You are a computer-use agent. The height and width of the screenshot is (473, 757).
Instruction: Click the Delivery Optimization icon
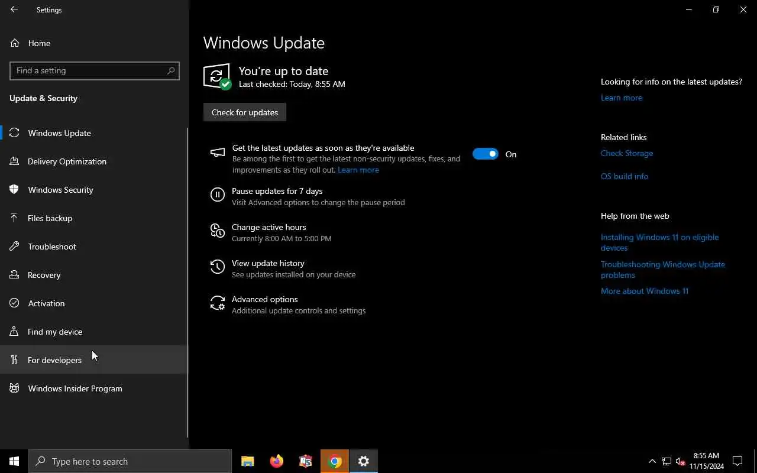coord(15,161)
